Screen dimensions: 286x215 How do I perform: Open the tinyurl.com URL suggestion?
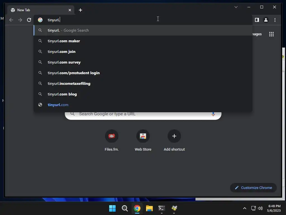tap(143, 105)
